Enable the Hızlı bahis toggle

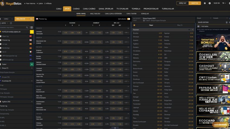pos(199,26)
